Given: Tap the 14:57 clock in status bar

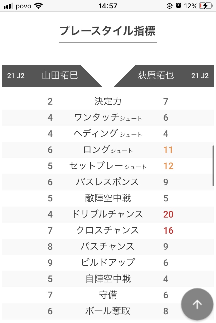Looking at the screenshot, I should click(108, 6).
